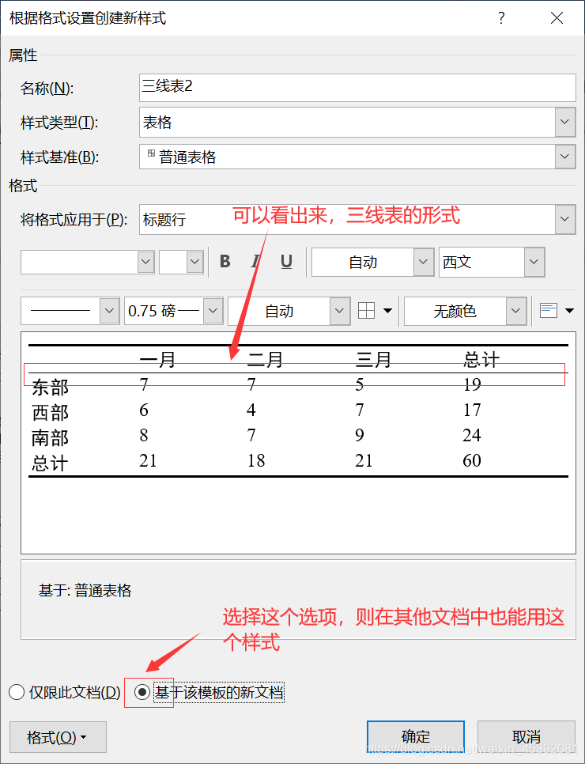This screenshot has height=764, width=585.
Task: Toggle Bold formatting button
Action: click(225, 262)
